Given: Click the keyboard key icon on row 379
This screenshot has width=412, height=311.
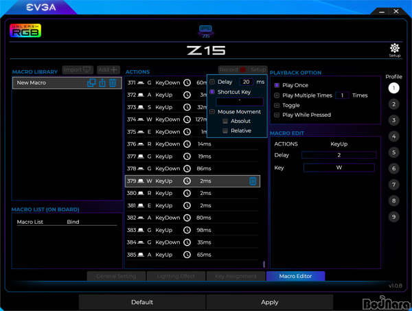Looking at the screenshot, I should (x=141, y=181).
